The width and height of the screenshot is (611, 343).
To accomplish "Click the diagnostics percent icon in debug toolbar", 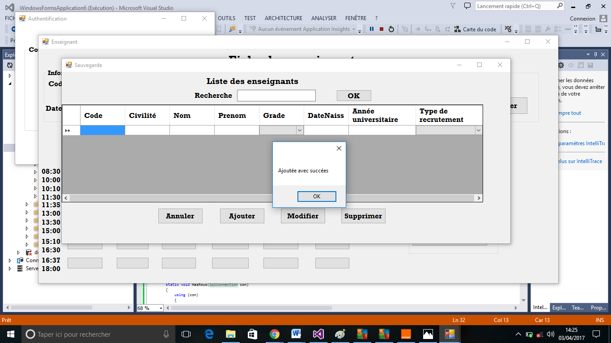I will (x=509, y=29).
